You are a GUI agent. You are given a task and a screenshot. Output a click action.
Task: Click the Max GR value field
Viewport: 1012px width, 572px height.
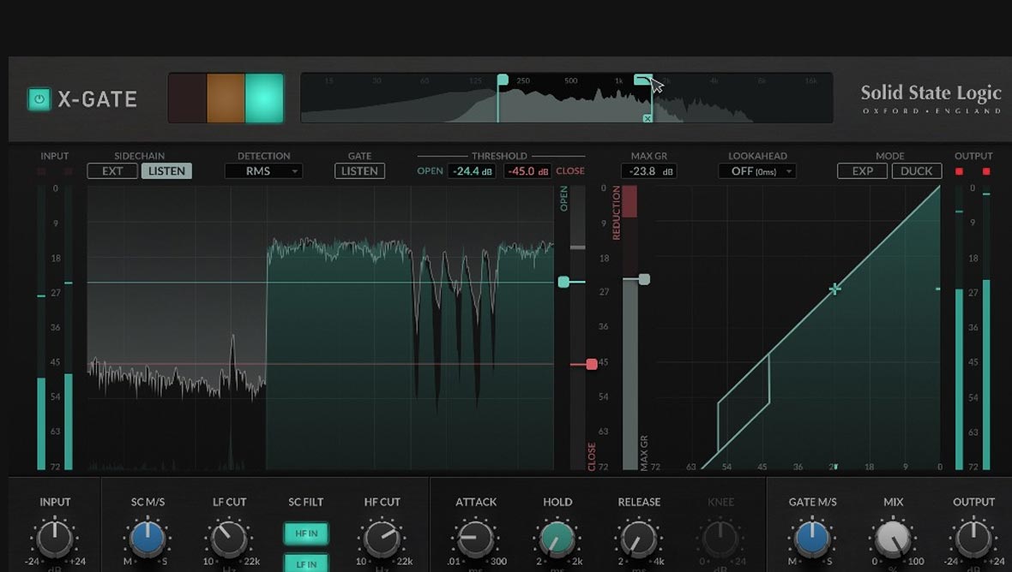tap(648, 171)
